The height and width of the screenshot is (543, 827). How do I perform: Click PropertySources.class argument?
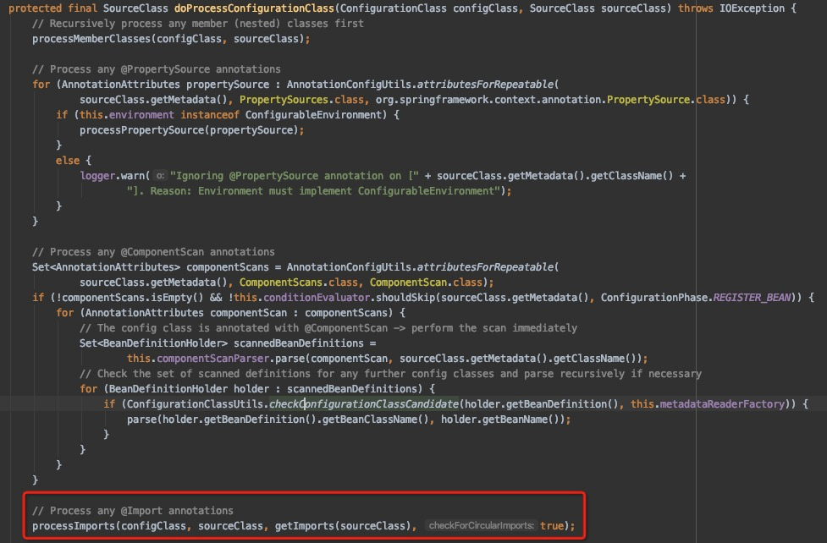click(x=301, y=100)
